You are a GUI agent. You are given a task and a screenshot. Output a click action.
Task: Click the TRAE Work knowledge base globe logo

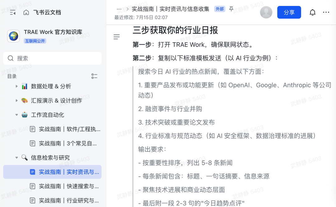click(x=13, y=36)
